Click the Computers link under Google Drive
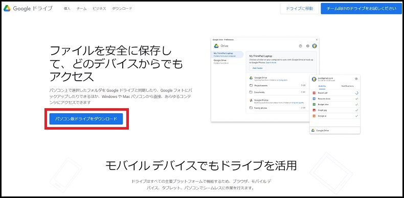Image resolution: width=404 pixels, height=198 pixels. (283, 80)
